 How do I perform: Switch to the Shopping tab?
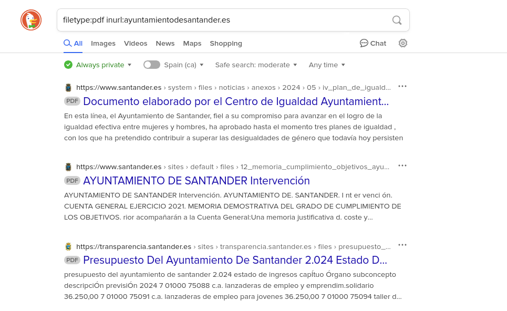click(x=226, y=43)
